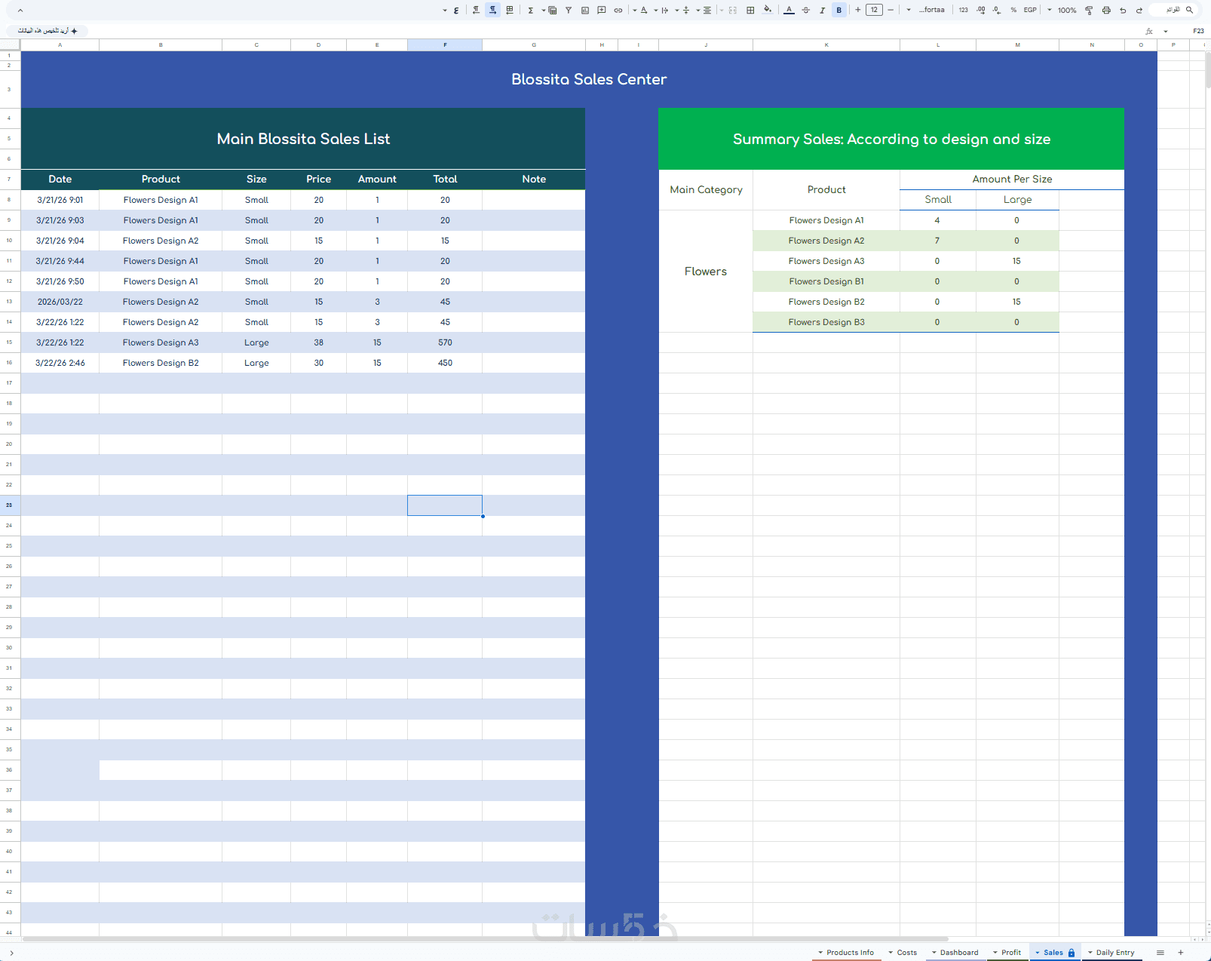Increase the font size
1211x961 pixels.
coord(858,10)
